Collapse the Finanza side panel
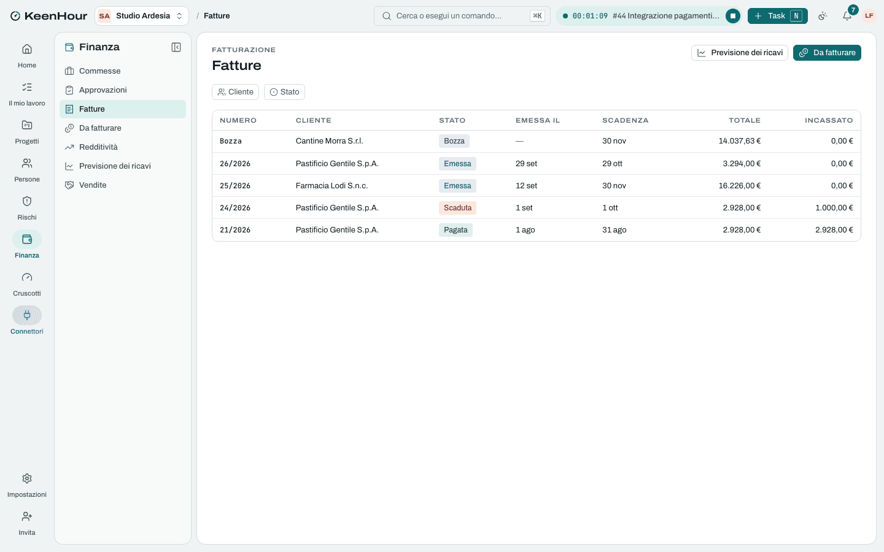884x552 pixels. [176, 47]
